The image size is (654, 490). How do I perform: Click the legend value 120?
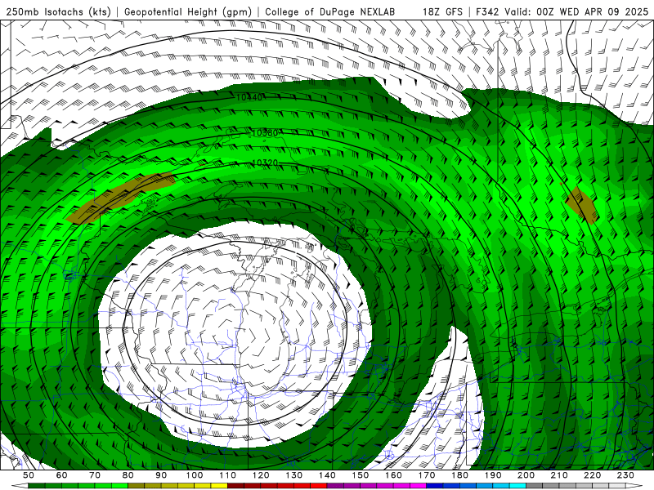[x=261, y=475]
